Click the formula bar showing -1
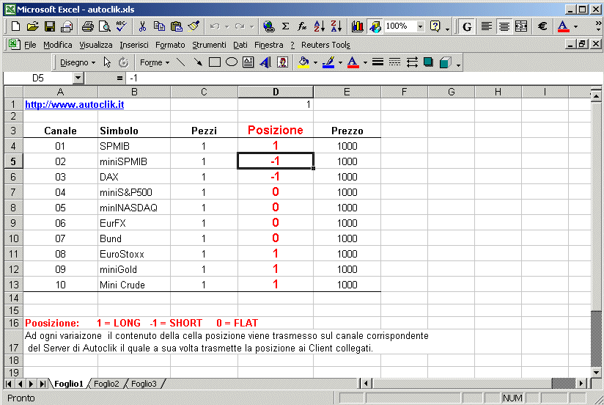The width and height of the screenshot is (604, 405). [364, 79]
